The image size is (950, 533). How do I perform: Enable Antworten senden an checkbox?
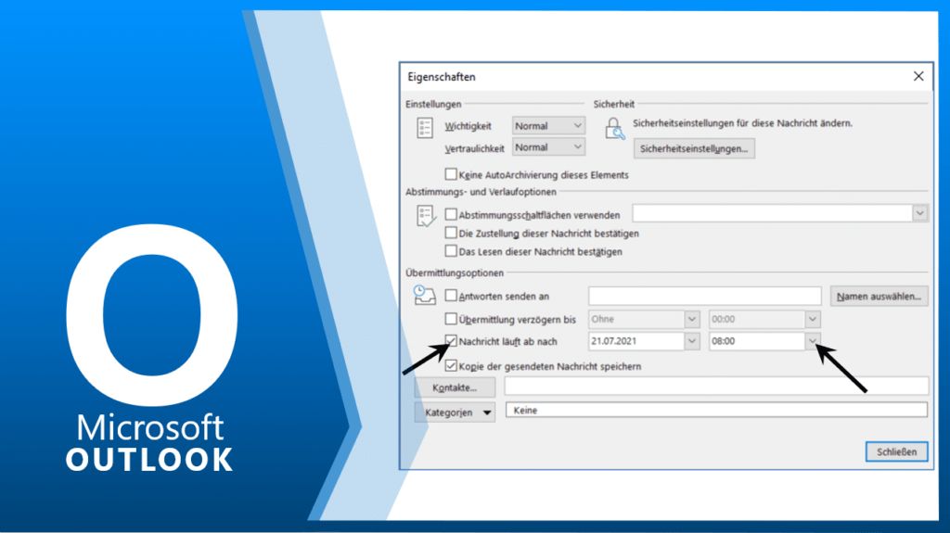pyautogui.click(x=451, y=296)
